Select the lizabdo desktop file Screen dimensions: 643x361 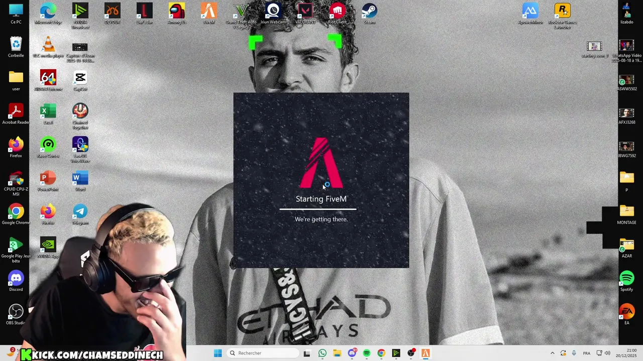point(626,14)
